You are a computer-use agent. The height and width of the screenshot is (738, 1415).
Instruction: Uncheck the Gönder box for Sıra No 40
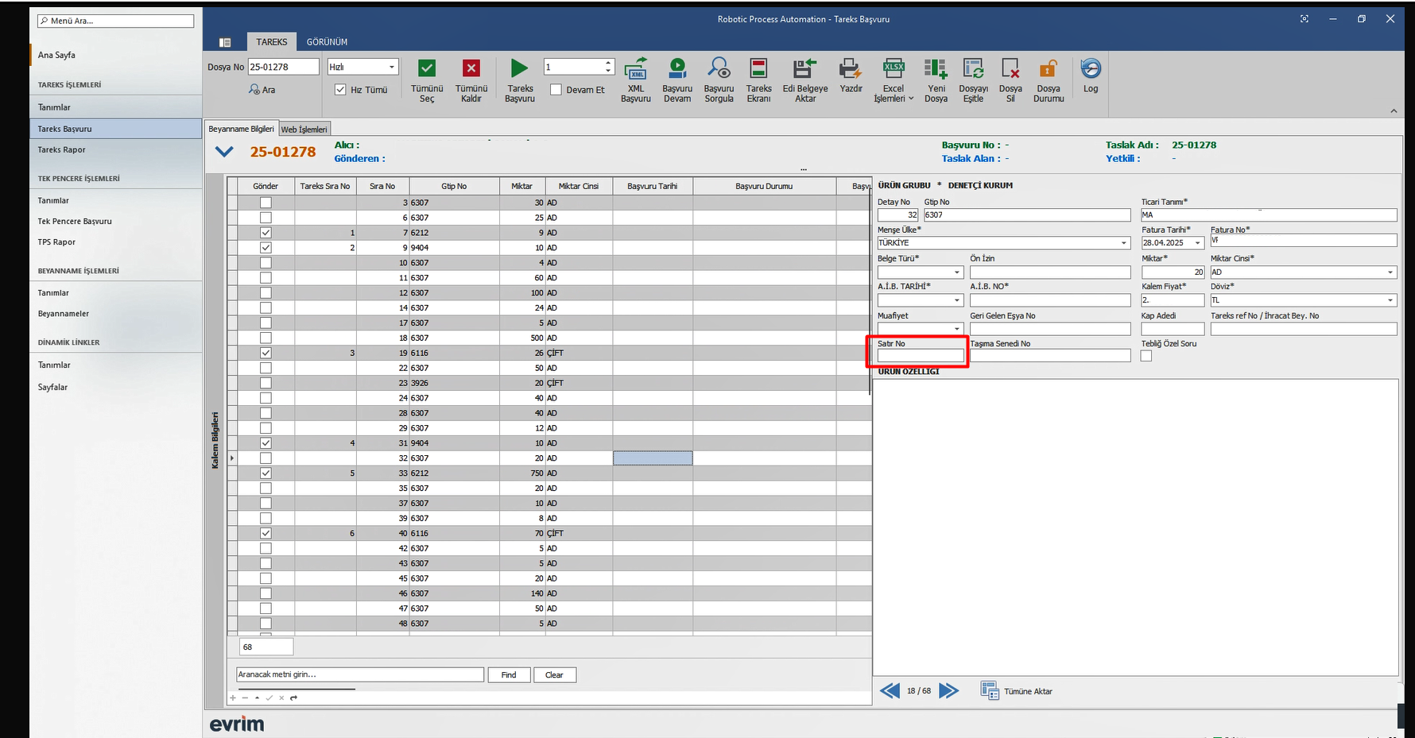pyautogui.click(x=266, y=533)
